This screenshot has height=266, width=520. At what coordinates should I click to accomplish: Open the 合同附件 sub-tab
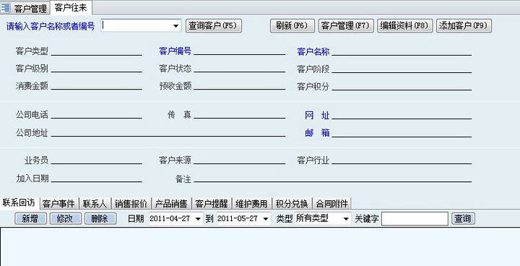pyautogui.click(x=331, y=203)
